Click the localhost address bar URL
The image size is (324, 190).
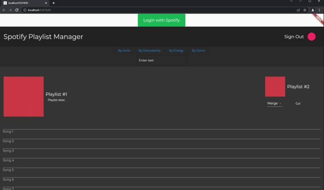[x=39, y=10]
